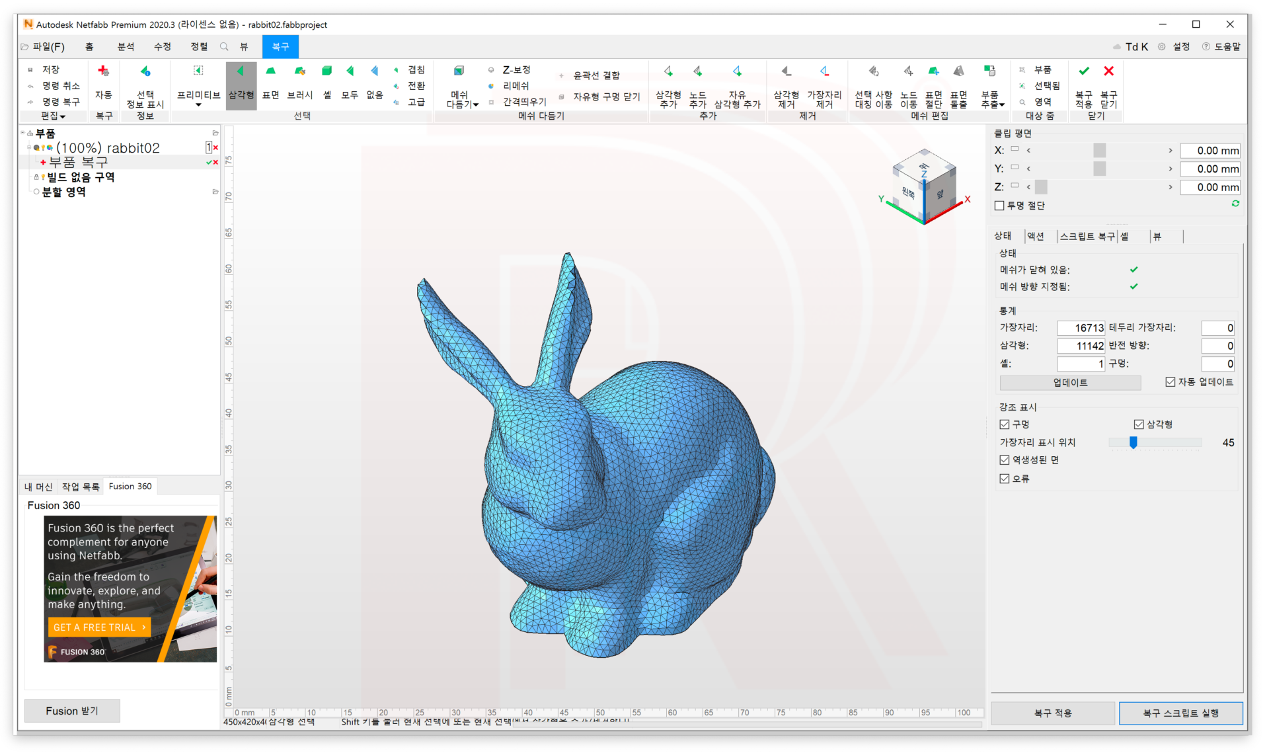
Task: Switch to the actions (액션) tab
Action: click(x=1035, y=236)
